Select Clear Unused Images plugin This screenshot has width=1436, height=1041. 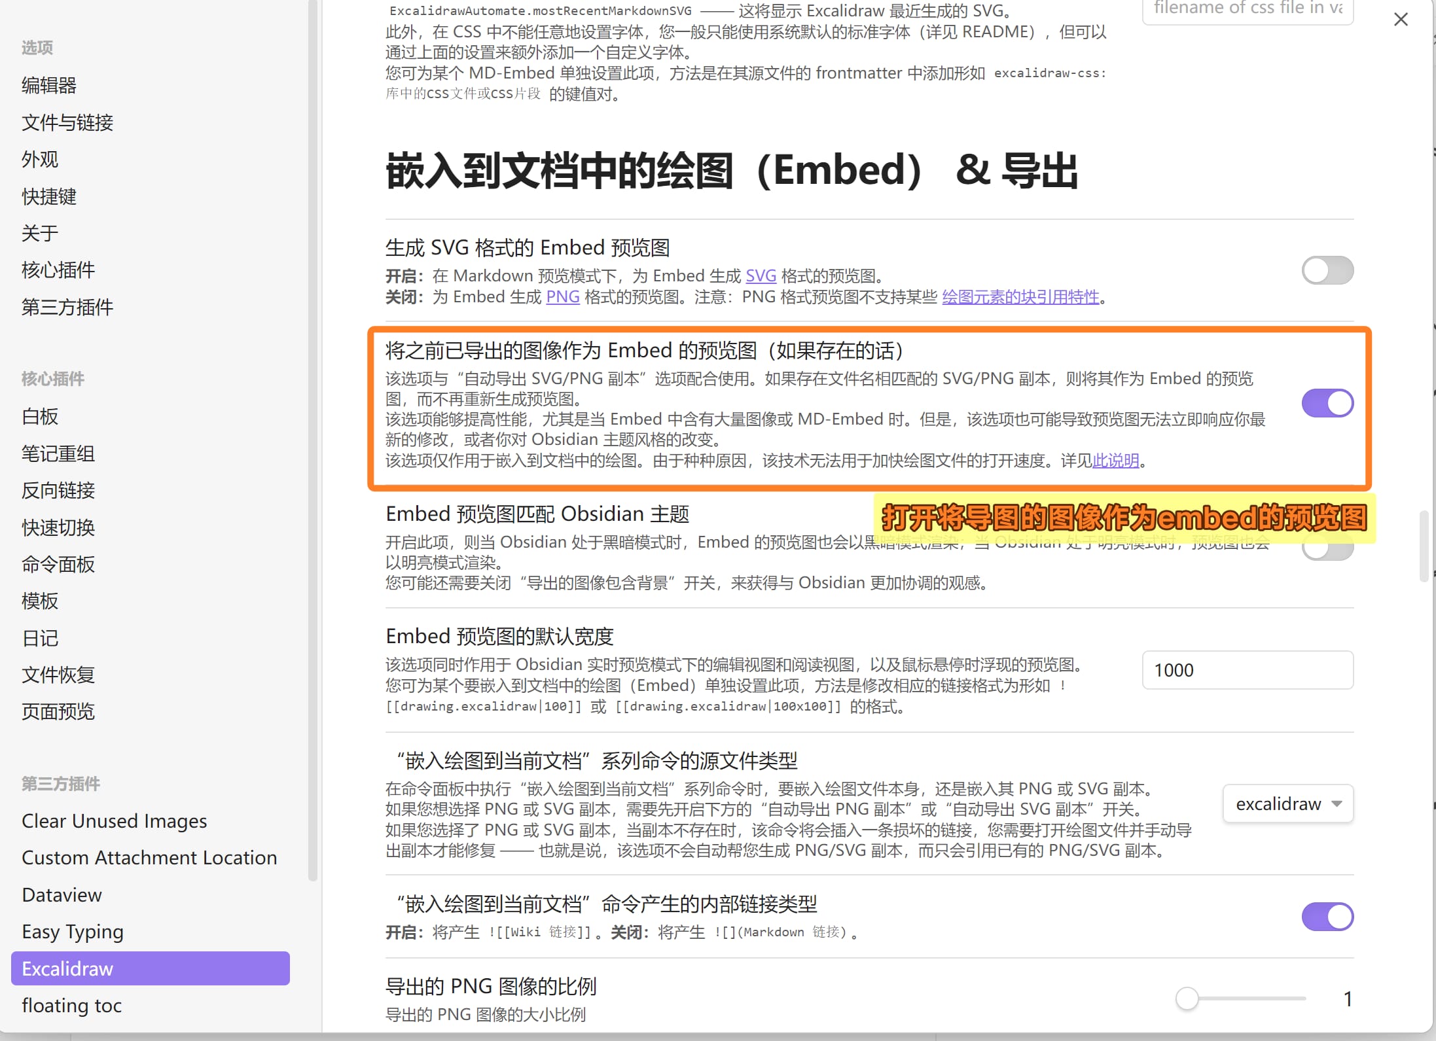(114, 820)
